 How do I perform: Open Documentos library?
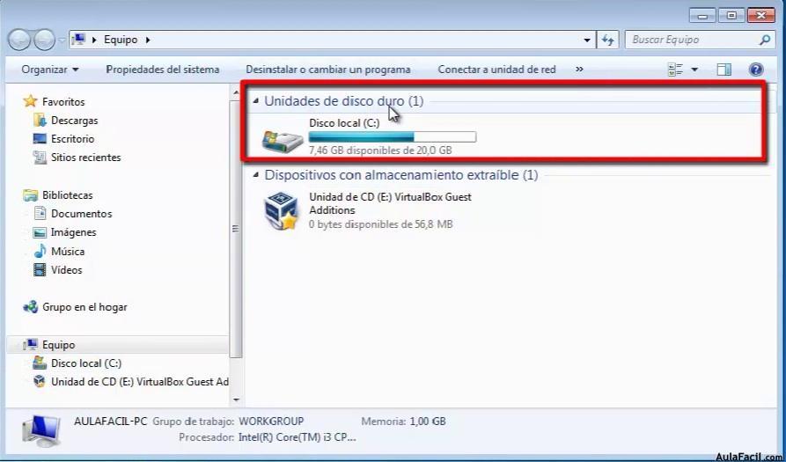81,214
